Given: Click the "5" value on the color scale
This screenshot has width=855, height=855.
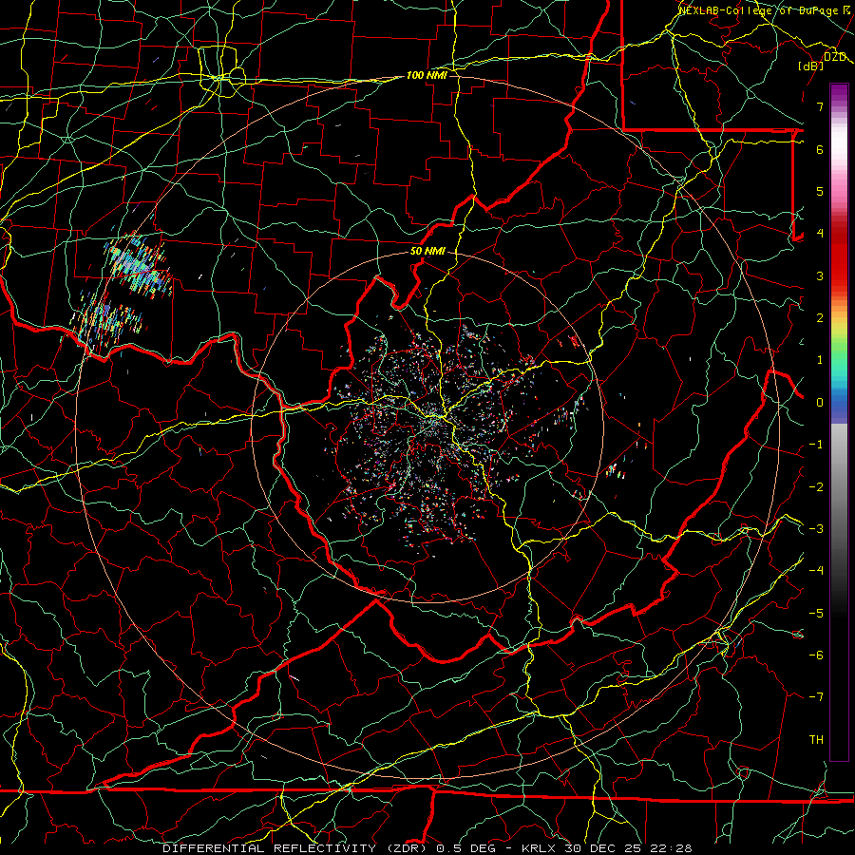Looking at the screenshot, I should [x=820, y=191].
